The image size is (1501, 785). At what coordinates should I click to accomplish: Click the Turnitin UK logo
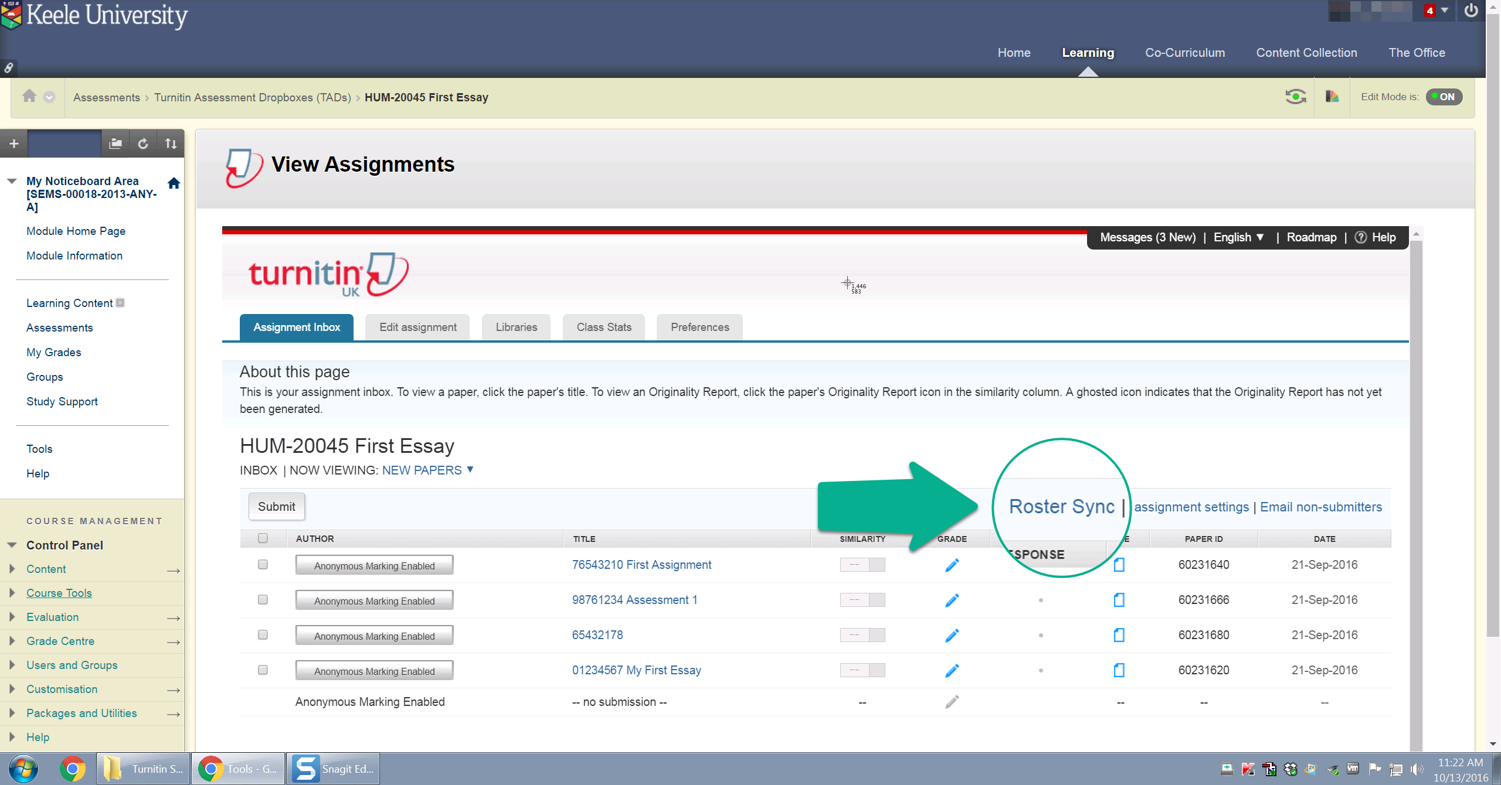coord(328,275)
